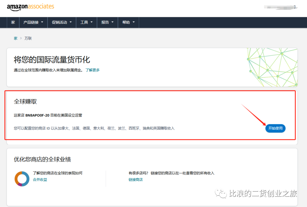
Task: Open the 产品链接 menu
Action: pos(33,22)
